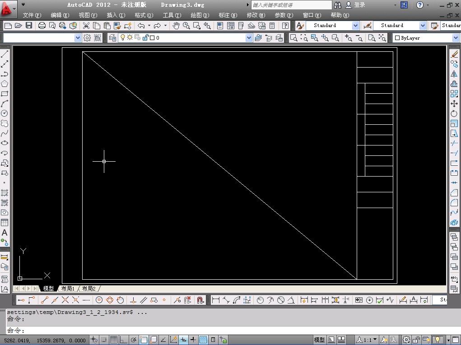
Task: Toggle Ortho mode in status bar
Action: pos(123,340)
